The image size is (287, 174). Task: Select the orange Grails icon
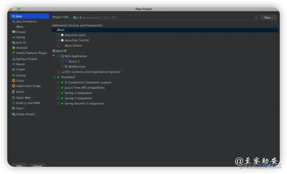pos(14,81)
